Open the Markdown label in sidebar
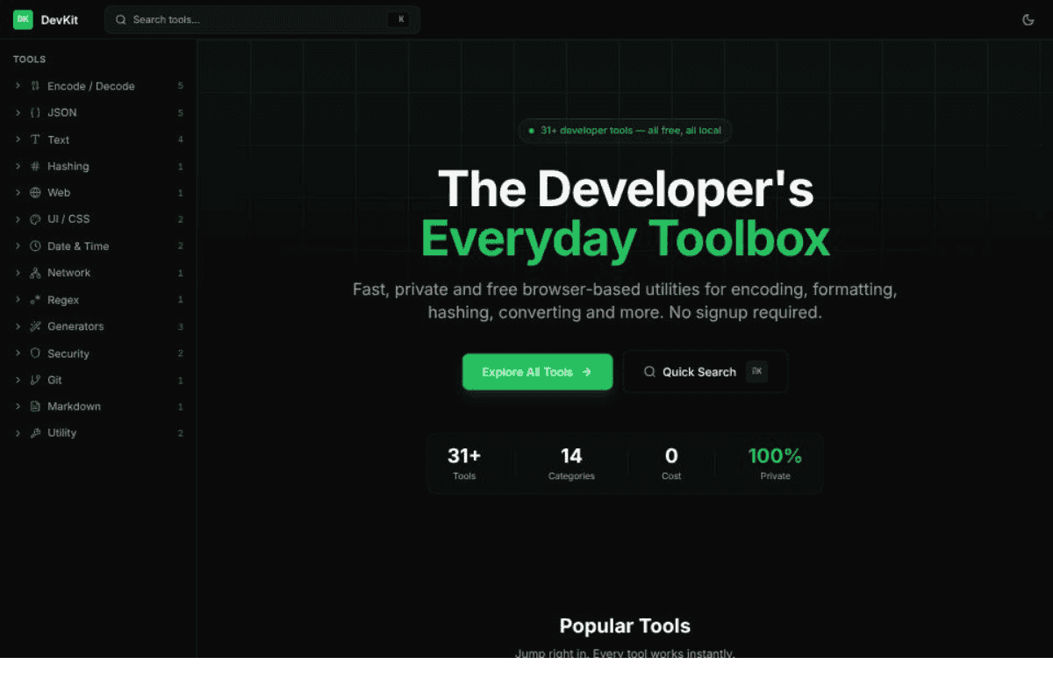 (x=74, y=406)
